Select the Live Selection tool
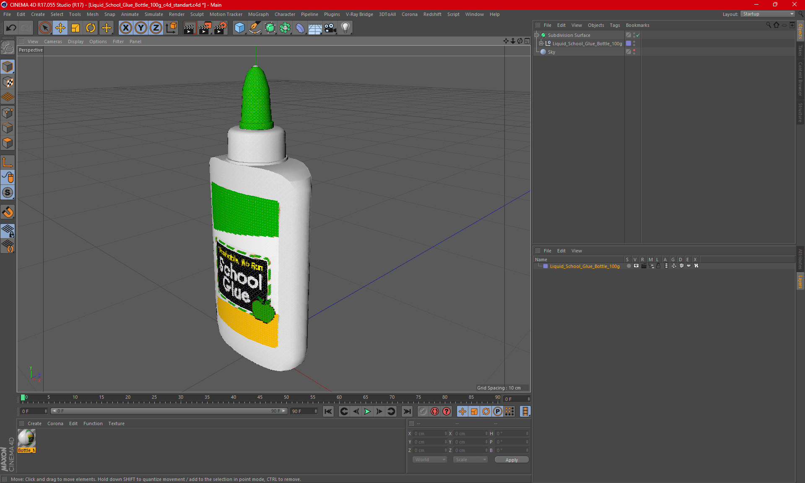The height and width of the screenshot is (483, 805). [x=45, y=28]
